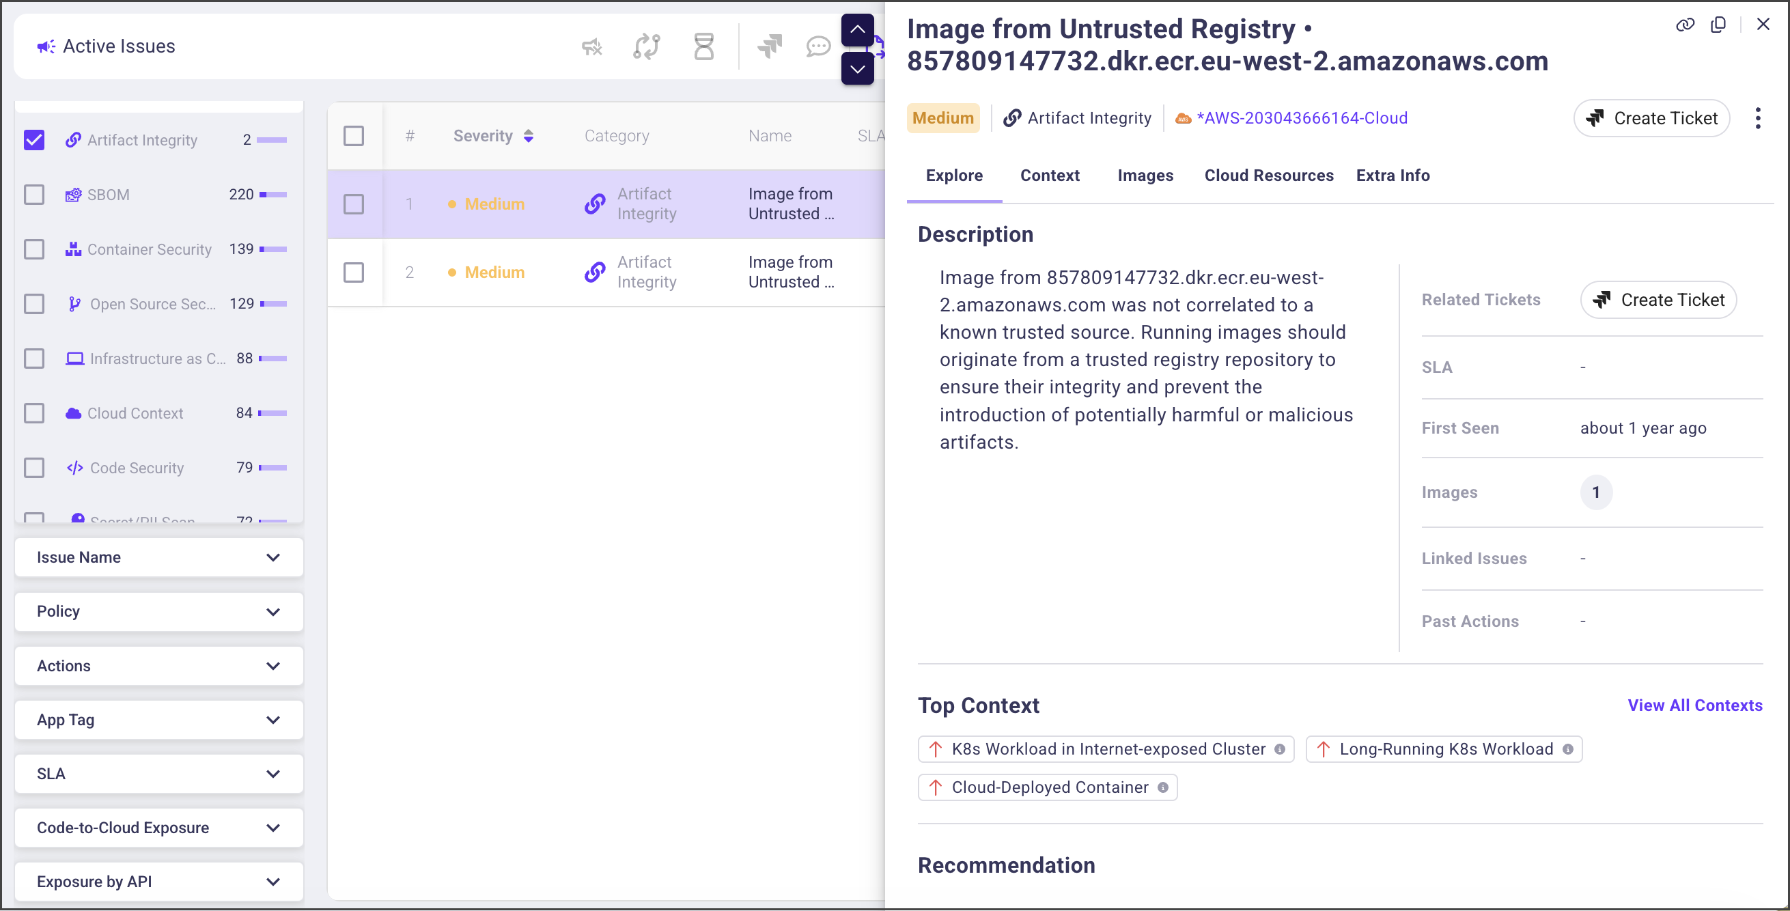Viewport: 1790px width, 911px height.
Task: Uncheck the Artifact Integrity filter checkbox
Action: (x=34, y=141)
